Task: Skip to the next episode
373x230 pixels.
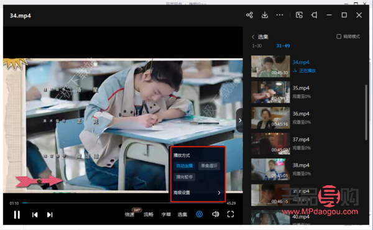Action: pos(50,215)
